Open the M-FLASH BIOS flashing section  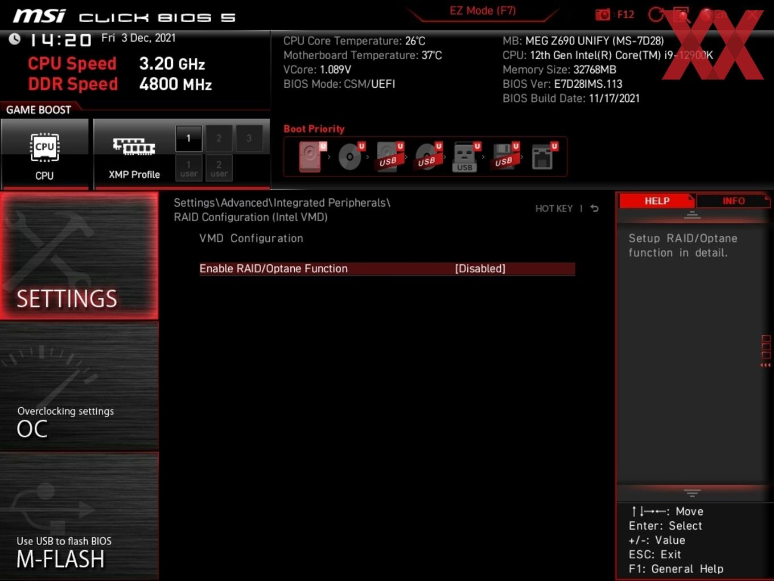click(x=79, y=516)
